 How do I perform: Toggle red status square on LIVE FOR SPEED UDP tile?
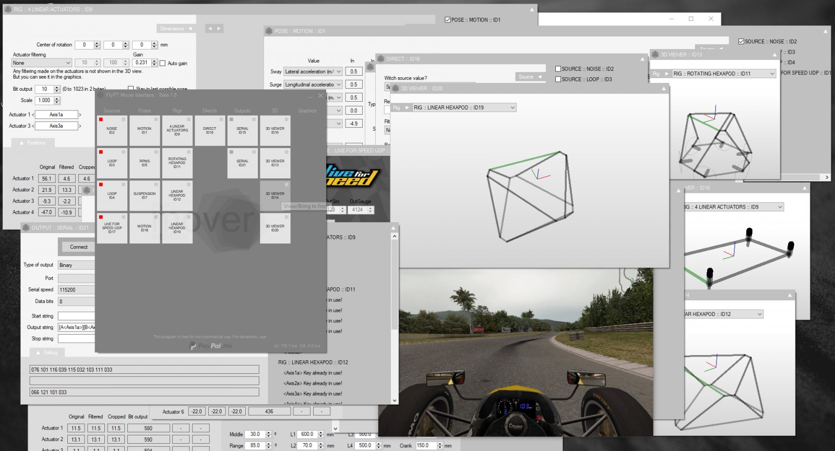click(101, 217)
